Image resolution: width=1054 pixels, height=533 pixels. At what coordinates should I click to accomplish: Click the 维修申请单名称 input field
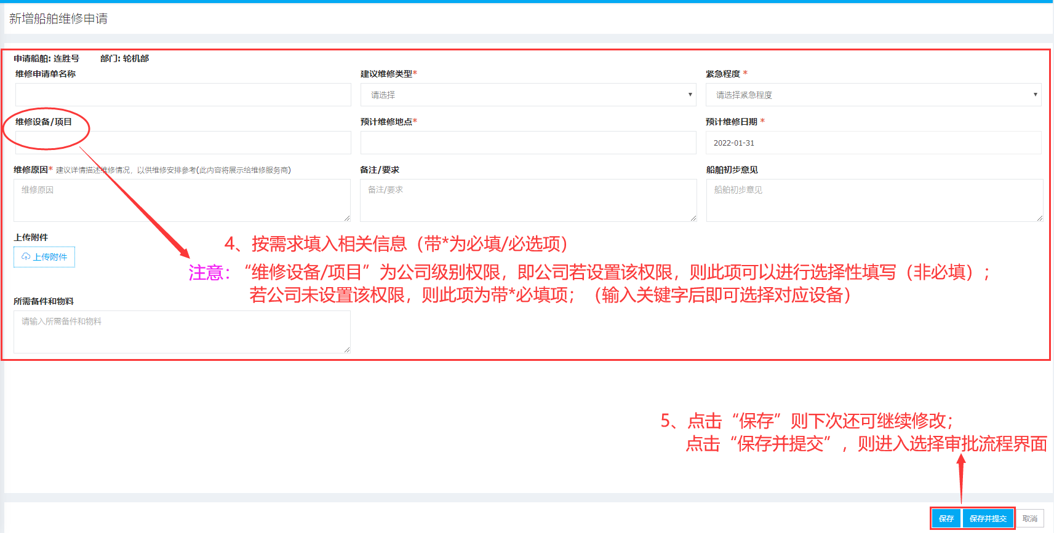(183, 95)
